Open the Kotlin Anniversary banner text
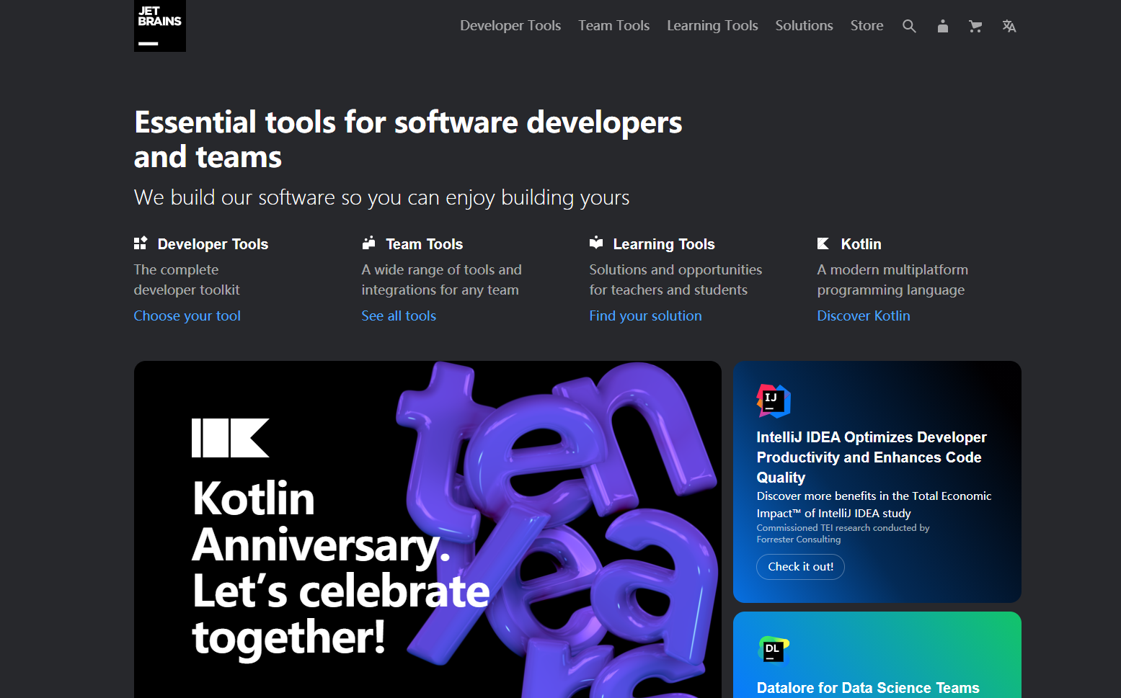The height and width of the screenshot is (698, 1121). 340,568
